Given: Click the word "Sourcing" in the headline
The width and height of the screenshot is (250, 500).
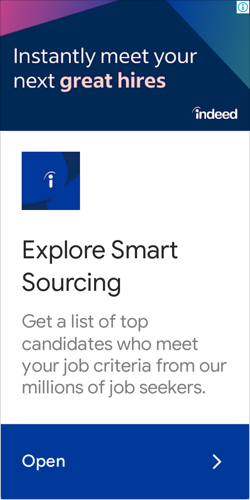Looking at the screenshot, I should [x=72, y=283].
